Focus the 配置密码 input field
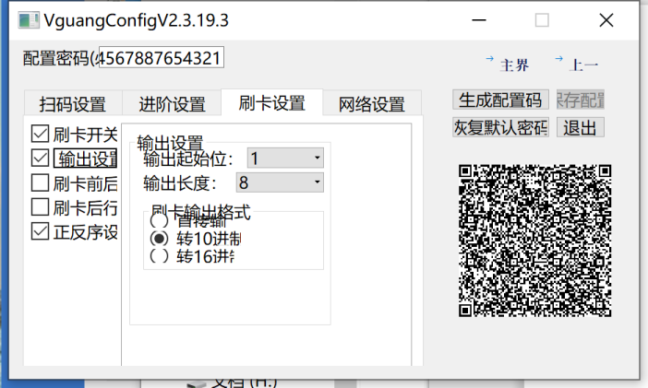This screenshot has width=648, height=388. pos(162,57)
